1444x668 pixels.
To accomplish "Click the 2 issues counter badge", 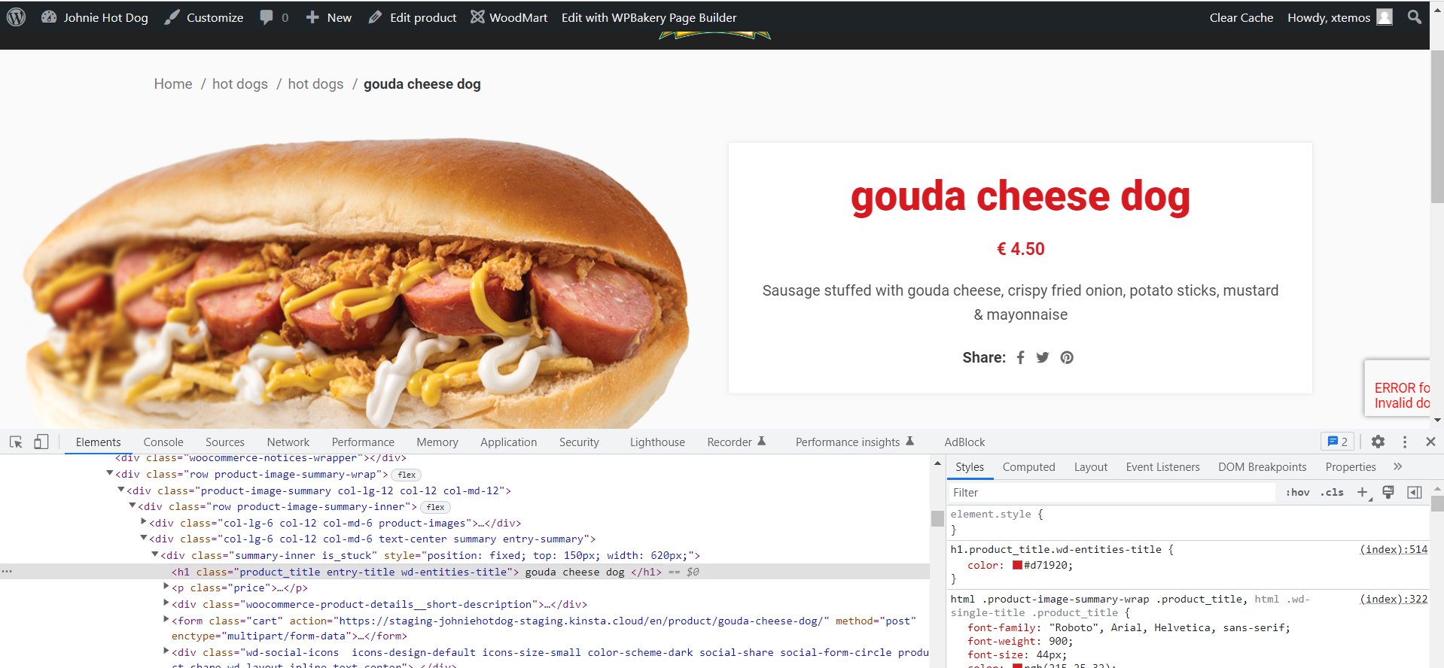I will coord(1337,442).
